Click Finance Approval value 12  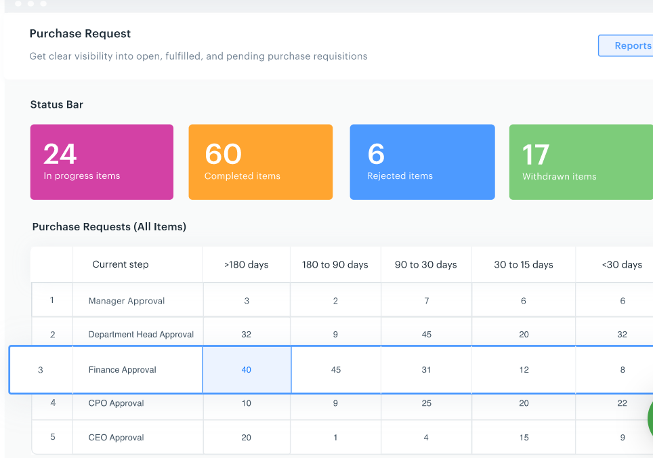(x=524, y=370)
